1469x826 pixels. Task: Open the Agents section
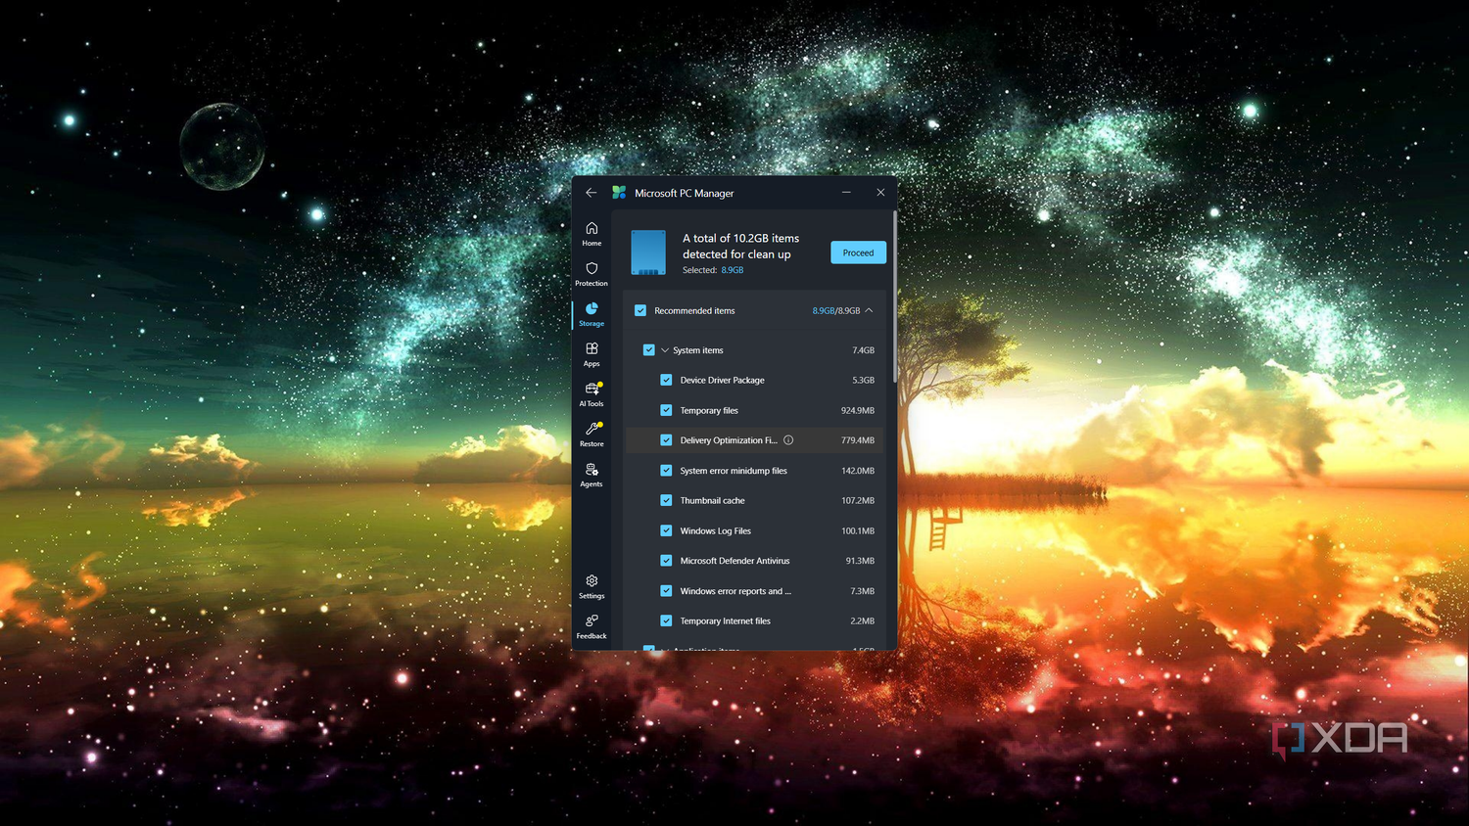click(x=592, y=475)
